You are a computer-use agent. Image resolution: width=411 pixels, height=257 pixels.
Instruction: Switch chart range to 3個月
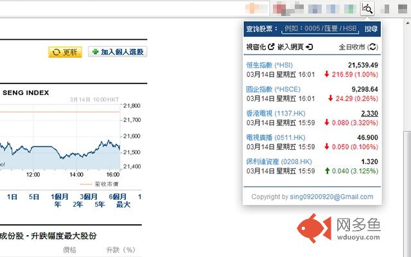[89, 197]
